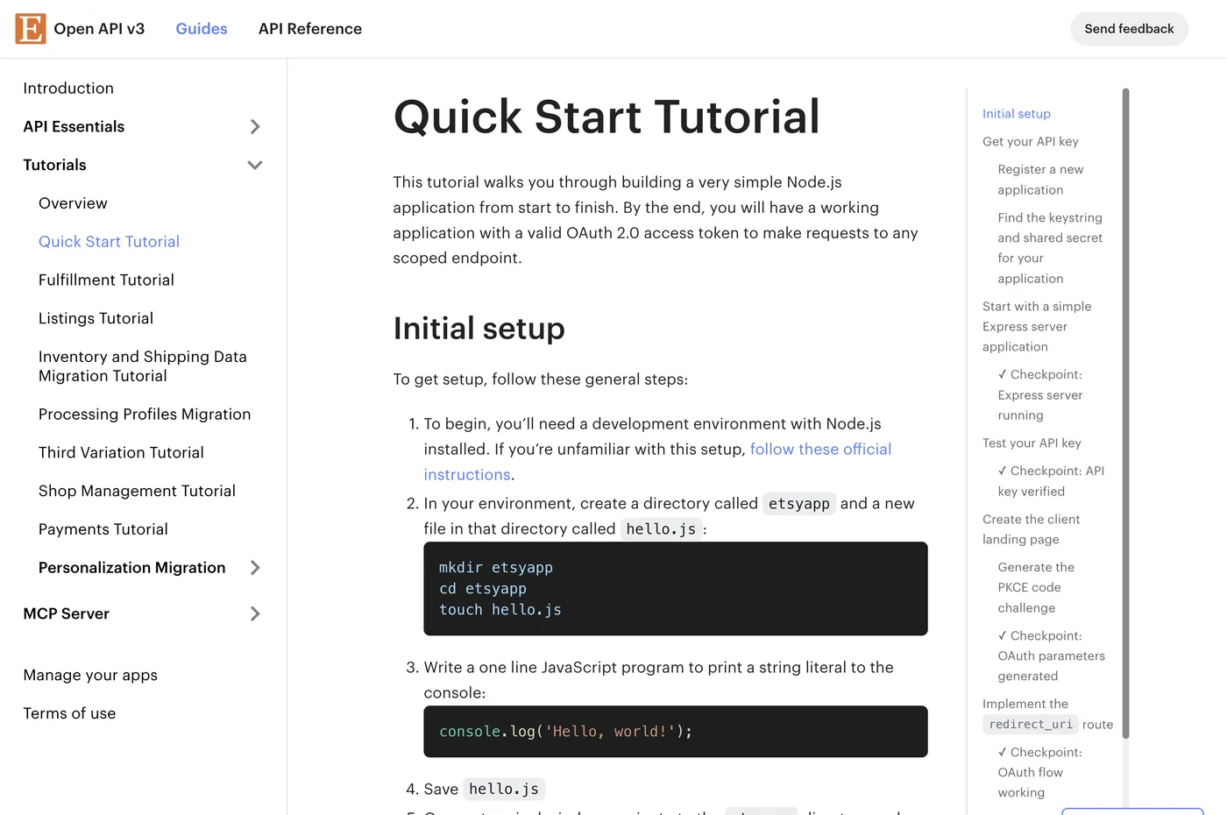Click the Send feedback button
This screenshot has height=815, width=1227.
tap(1129, 29)
